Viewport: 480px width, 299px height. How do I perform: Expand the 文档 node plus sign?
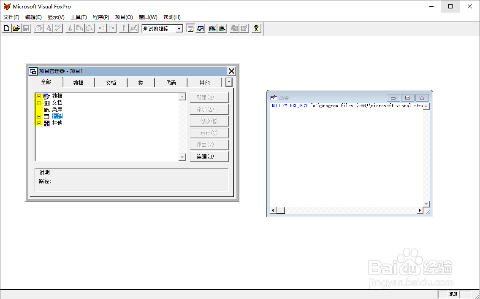39,103
